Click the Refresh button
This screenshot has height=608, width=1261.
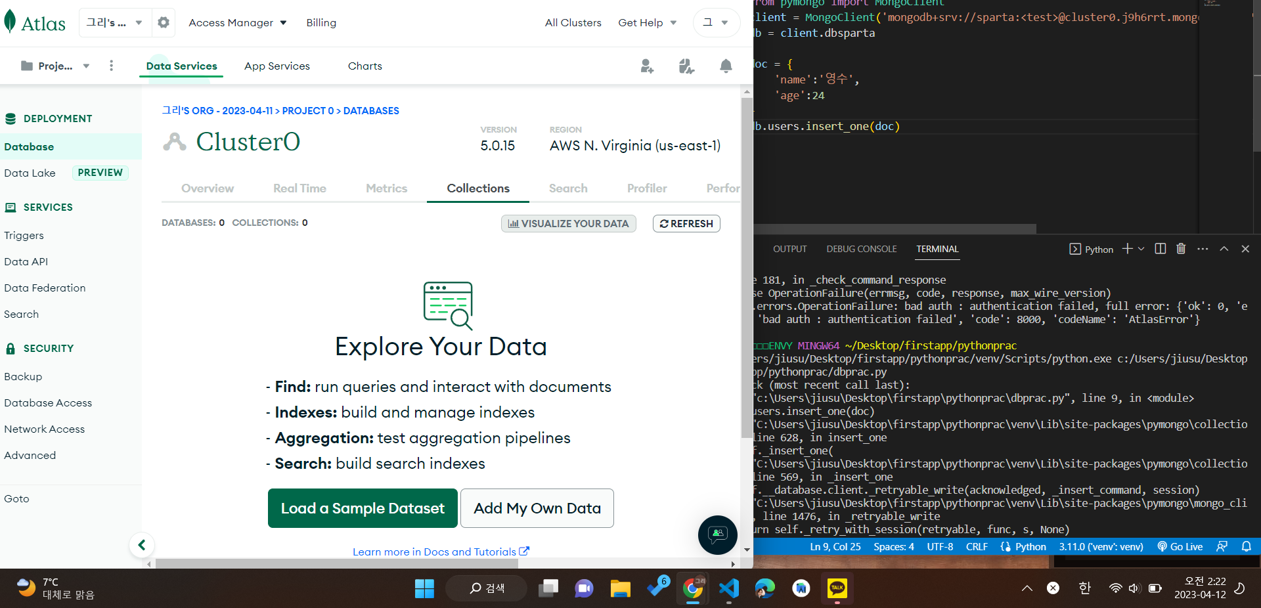[686, 224]
